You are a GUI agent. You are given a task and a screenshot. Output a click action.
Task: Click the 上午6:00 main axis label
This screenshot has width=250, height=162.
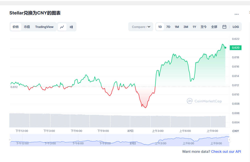(185, 131)
